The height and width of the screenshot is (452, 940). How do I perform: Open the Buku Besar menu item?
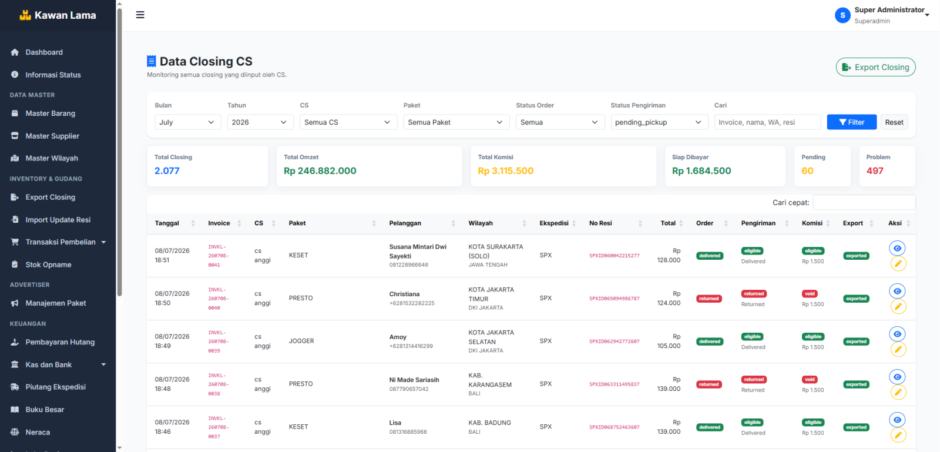pos(45,410)
